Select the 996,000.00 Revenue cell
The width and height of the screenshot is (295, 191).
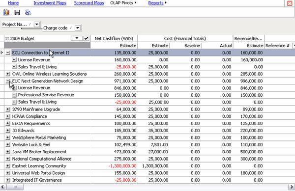pyautogui.click(x=249, y=81)
